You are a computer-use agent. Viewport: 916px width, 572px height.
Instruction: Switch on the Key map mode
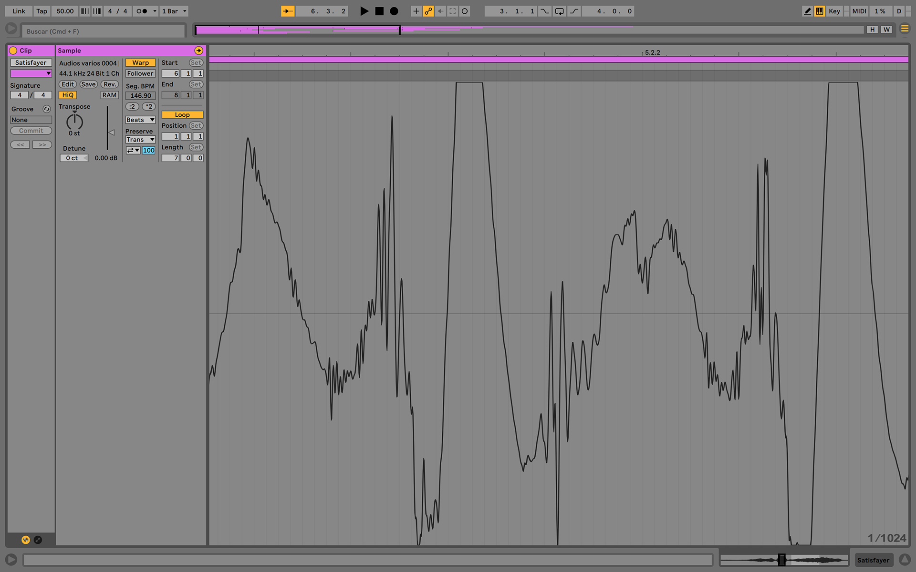834,11
